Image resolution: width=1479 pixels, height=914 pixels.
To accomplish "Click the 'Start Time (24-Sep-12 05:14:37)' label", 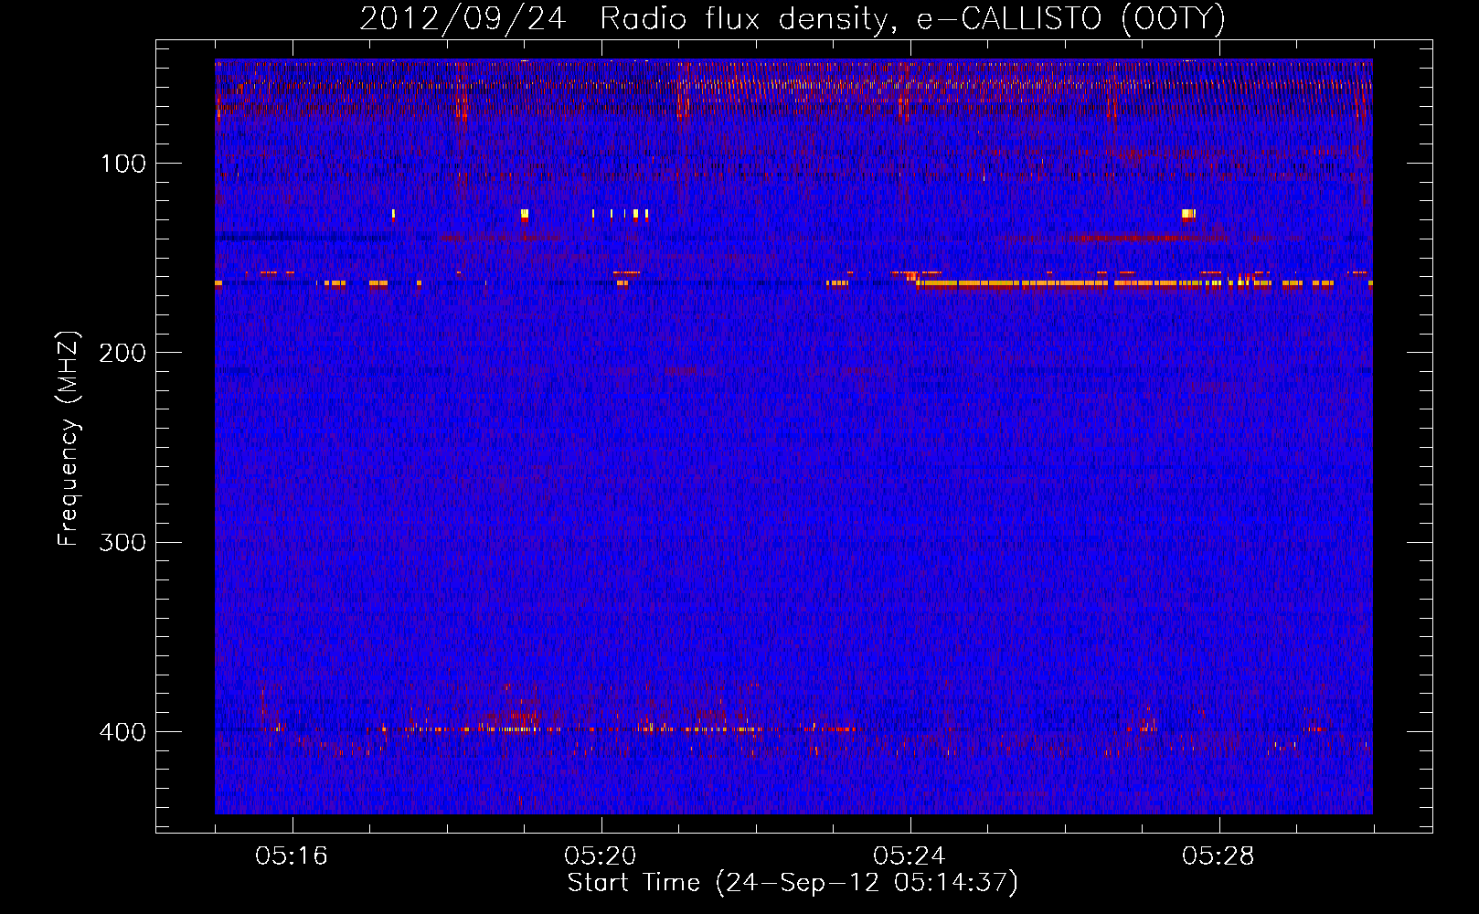I will [x=793, y=883].
